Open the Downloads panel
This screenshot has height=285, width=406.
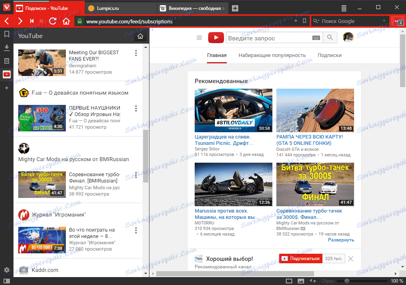7,47
